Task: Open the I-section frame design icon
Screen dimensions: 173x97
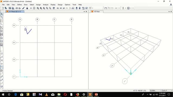Action: click(x=123, y=8)
